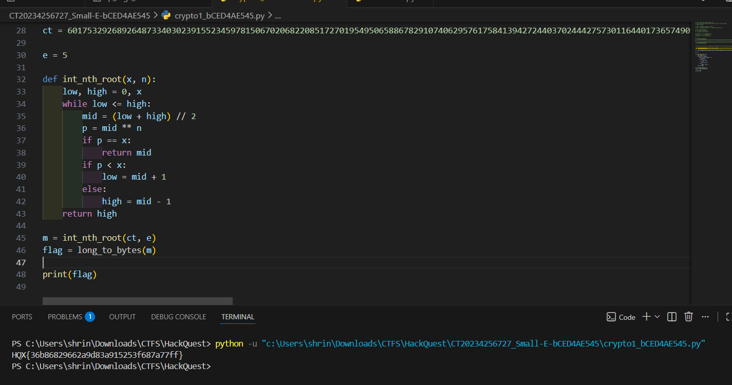Viewport: 732px width, 385px height.
Task: Expand the breadcrumb ellipsis symbol list
Action: pyautogui.click(x=278, y=15)
